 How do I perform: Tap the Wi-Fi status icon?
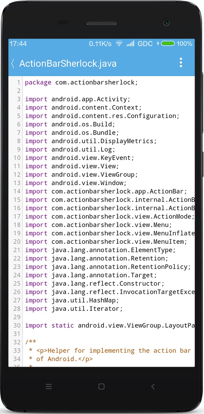point(119,44)
